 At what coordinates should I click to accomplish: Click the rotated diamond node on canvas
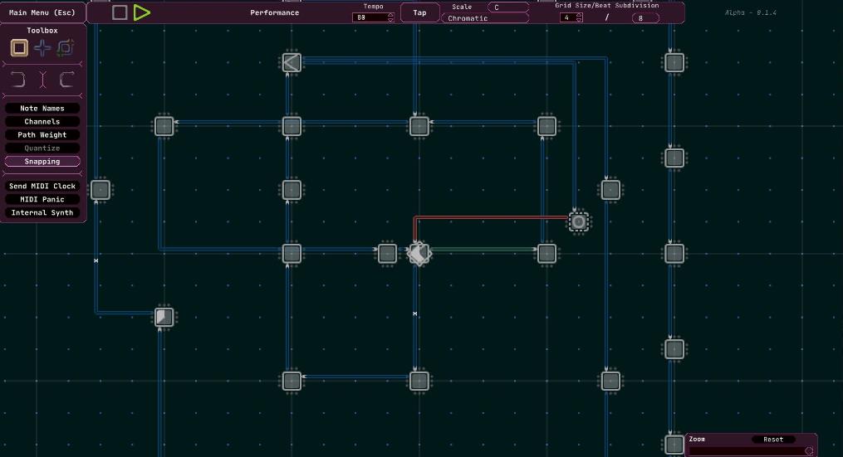coord(419,253)
